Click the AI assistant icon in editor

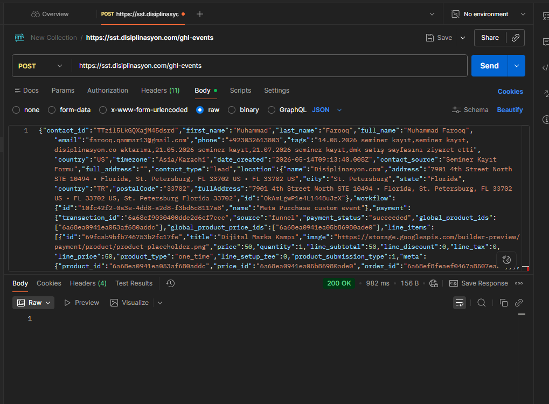506,260
